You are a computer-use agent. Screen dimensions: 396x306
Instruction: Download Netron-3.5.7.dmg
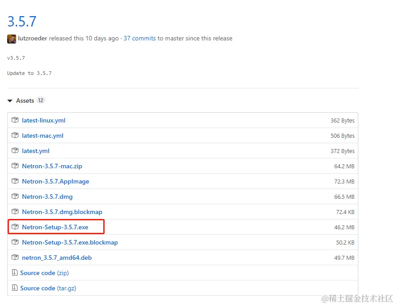pos(47,197)
